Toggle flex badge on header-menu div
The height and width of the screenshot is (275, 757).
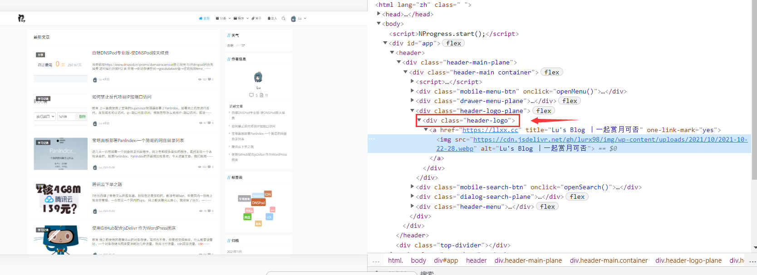point(548,206)
